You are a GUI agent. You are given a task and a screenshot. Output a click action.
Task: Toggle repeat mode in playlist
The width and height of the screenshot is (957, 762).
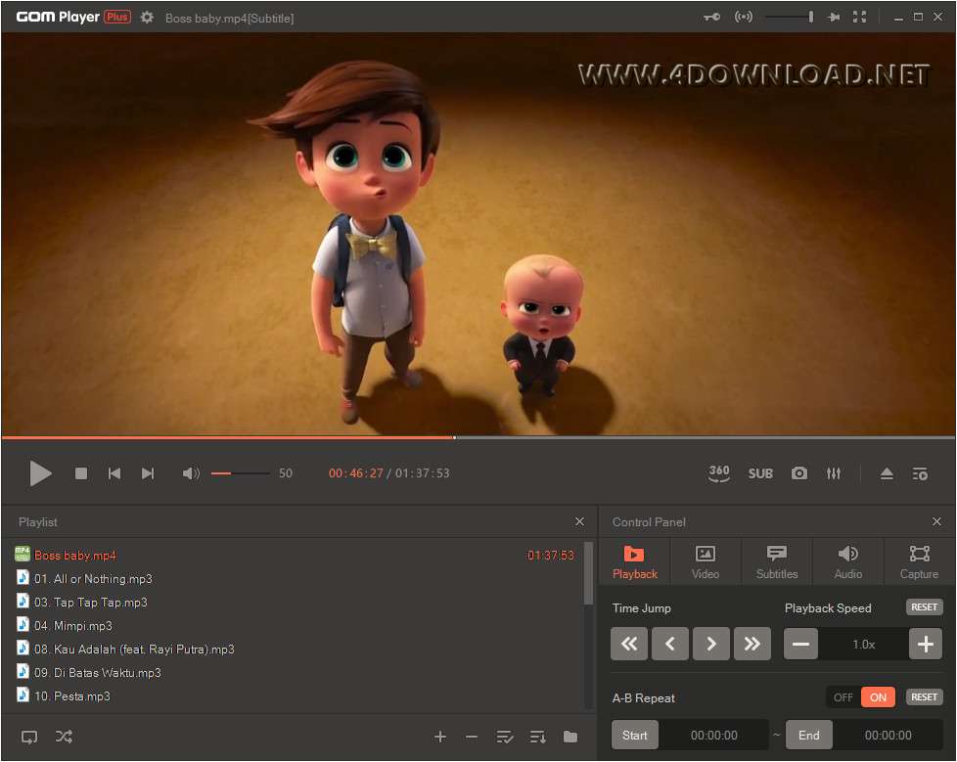[x=29, y=737]
